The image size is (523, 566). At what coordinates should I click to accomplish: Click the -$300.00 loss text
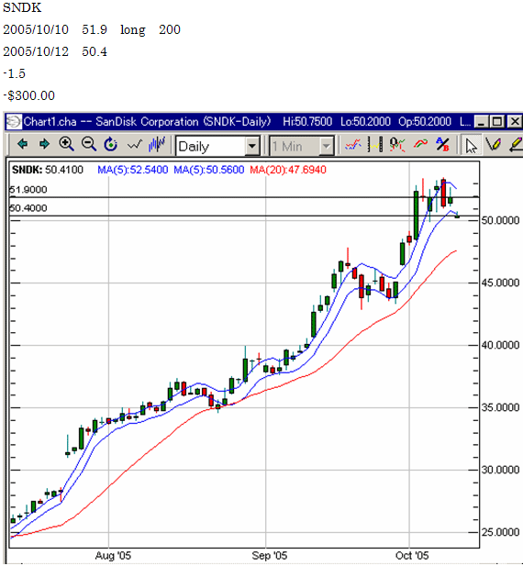point(28,95)
